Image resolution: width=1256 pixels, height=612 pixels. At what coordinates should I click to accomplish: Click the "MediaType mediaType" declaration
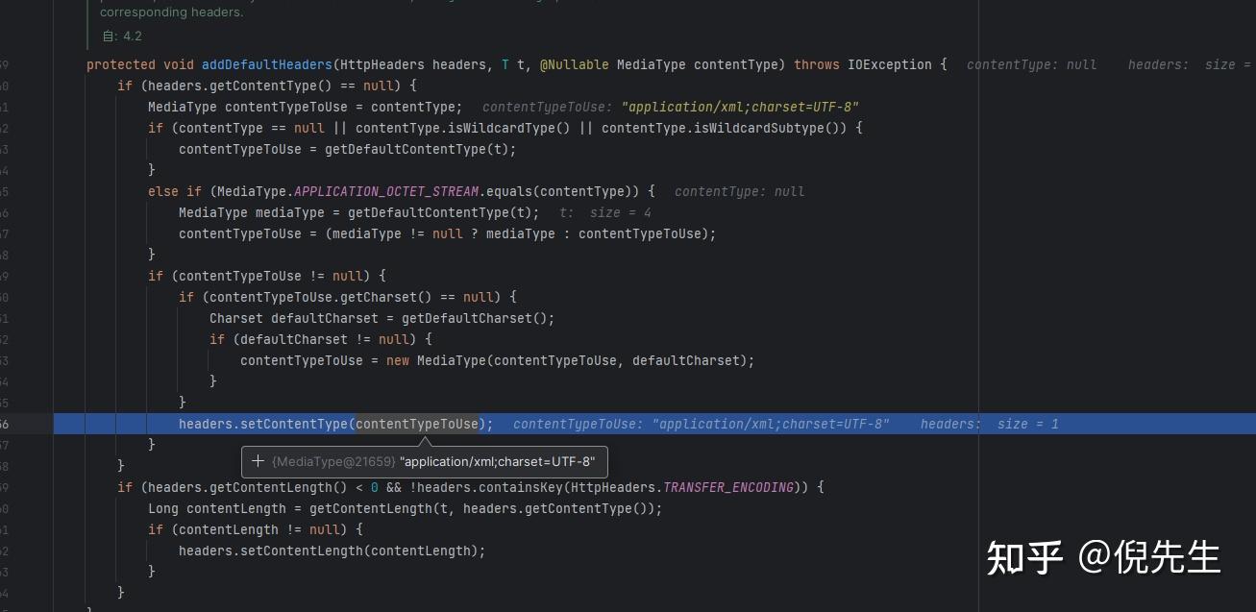[x=252, y=212]
